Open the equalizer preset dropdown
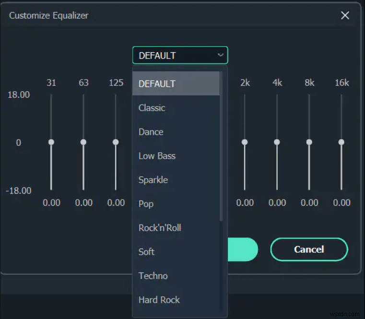The image size is (365, 319). 180,55
